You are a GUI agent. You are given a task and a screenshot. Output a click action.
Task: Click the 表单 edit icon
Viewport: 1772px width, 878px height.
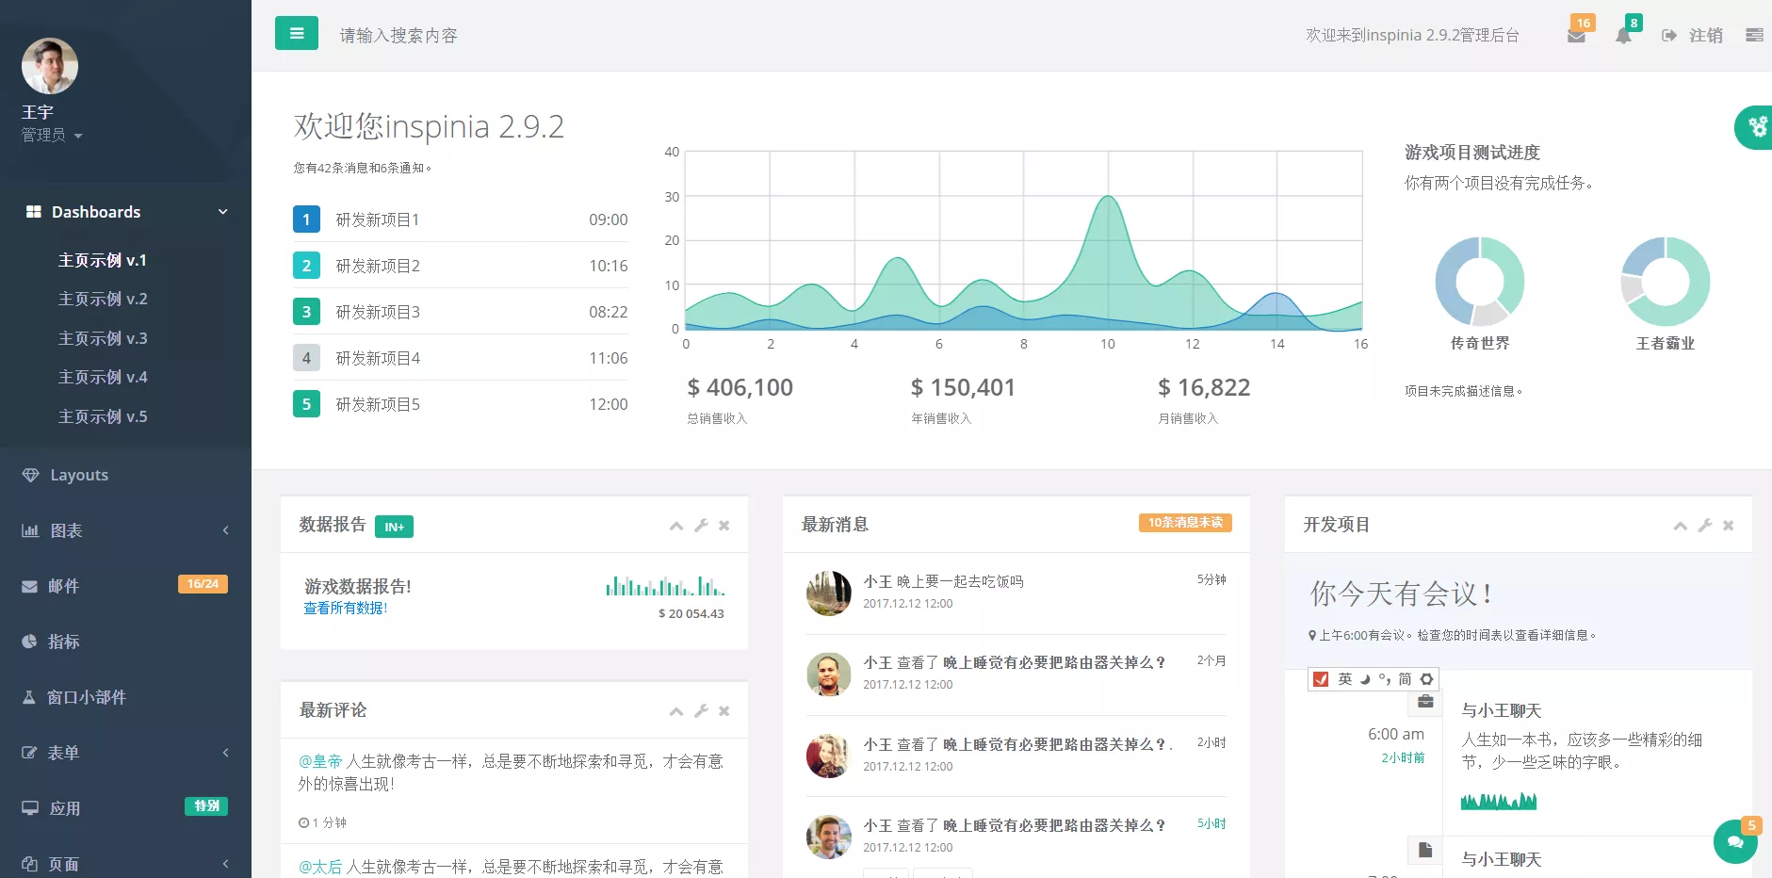29,753
